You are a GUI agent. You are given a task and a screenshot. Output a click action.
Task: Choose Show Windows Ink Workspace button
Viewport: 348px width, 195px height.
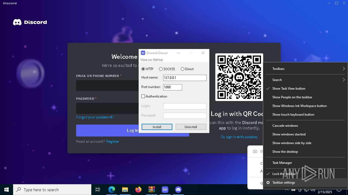[305, 106]
